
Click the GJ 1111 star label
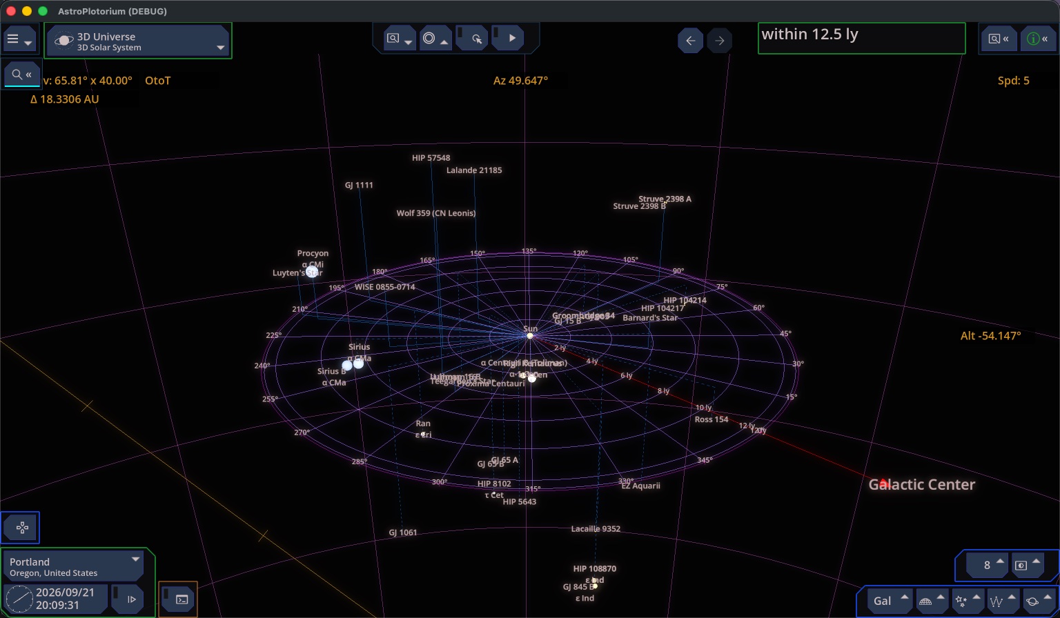pyautogui.click(x=359, y=185)
